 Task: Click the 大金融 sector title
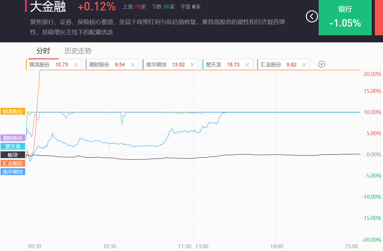(48, 7)
